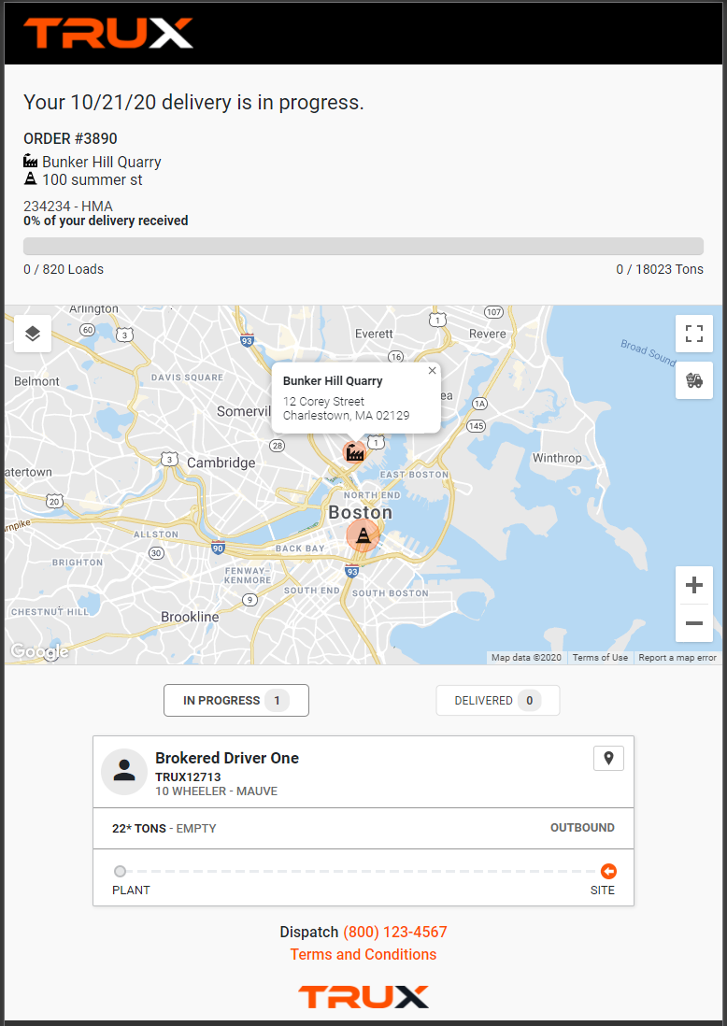Switch to the Delivered tab
This screenshot has width=727, height=1026.
(x=498, y=700)
